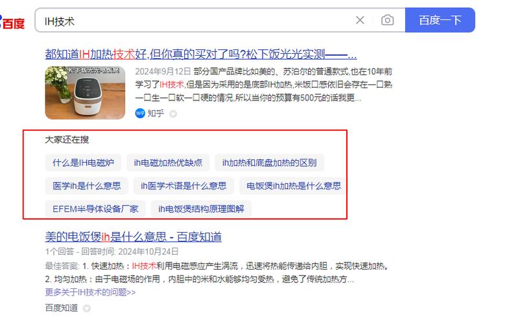This screenshot has height=324, width=531.
Task: Clear the search box with the X icon
Action: pos(360,20)
